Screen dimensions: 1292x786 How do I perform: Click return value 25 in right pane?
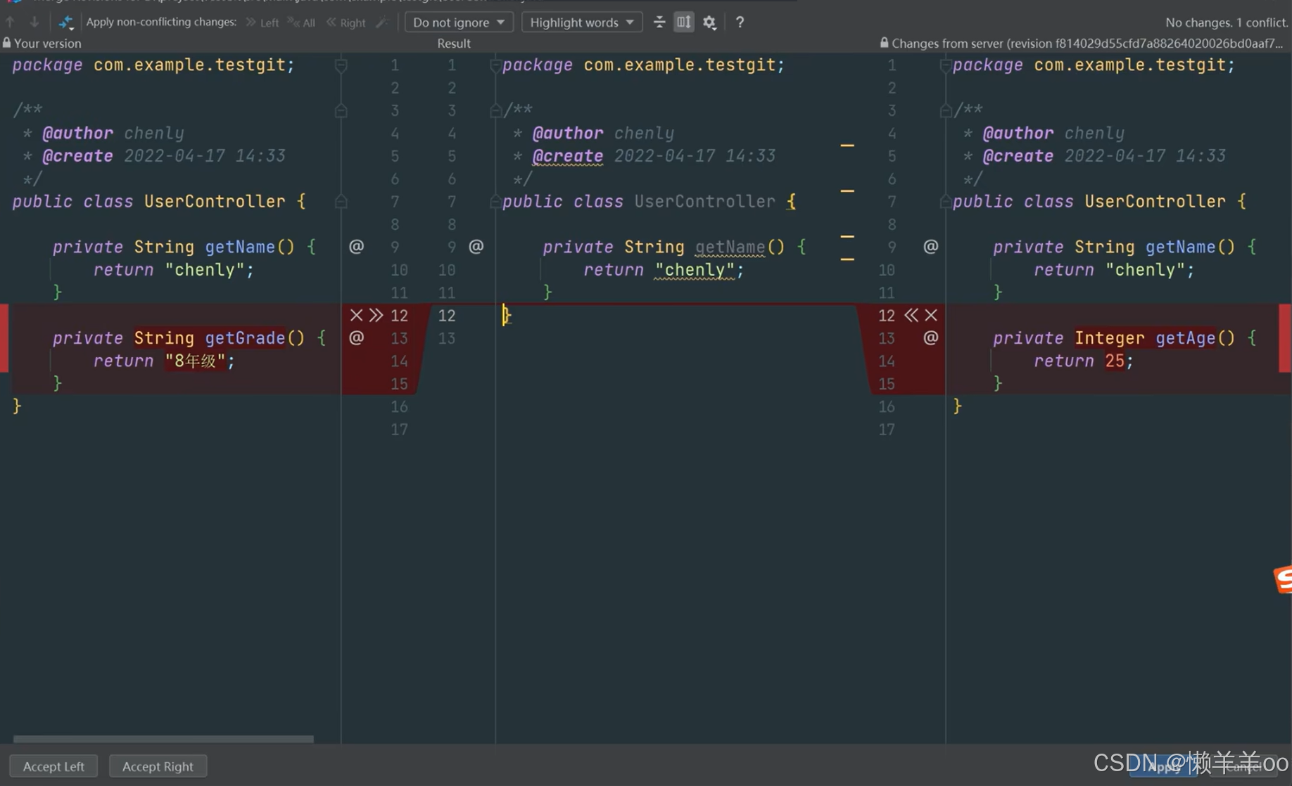pyautogui.click(x=1115, y=361)
